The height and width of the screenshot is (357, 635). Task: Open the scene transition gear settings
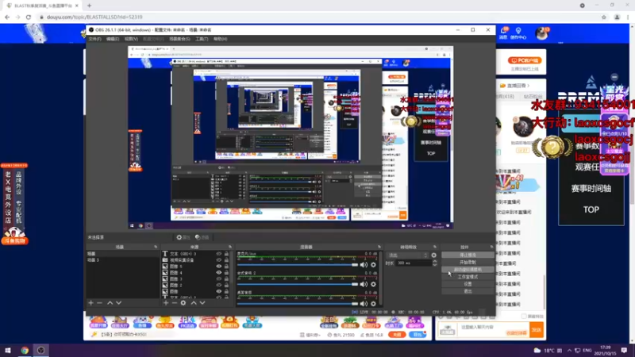433,255
